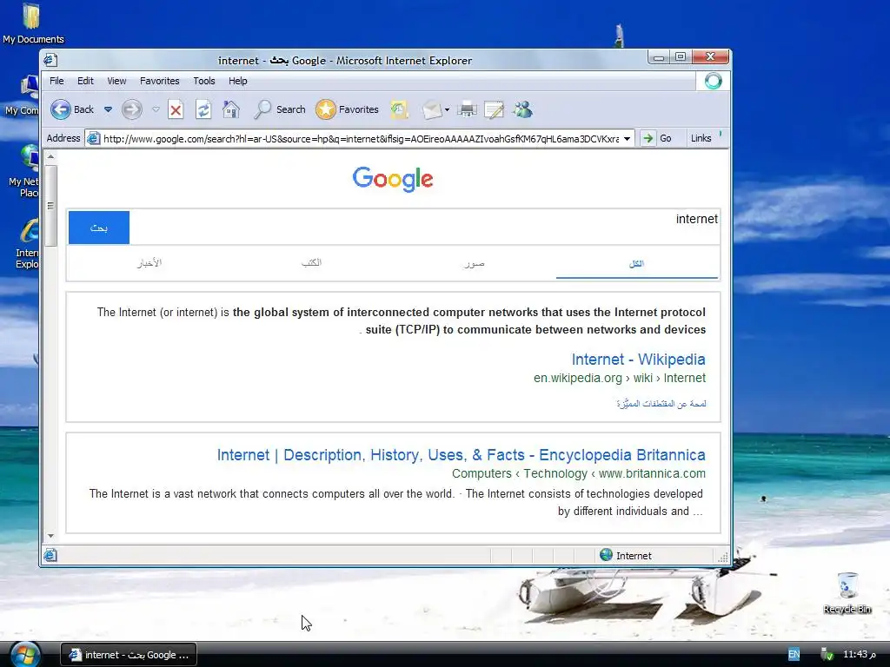Image resolution: width=890 pixels, height=667 pixels.
Task: Restore down the Internet Explorer window
Action: (680, 56)
